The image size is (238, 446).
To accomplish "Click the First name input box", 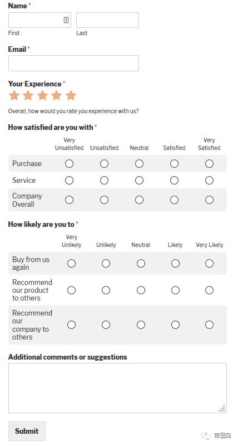I will pos(39,20).
